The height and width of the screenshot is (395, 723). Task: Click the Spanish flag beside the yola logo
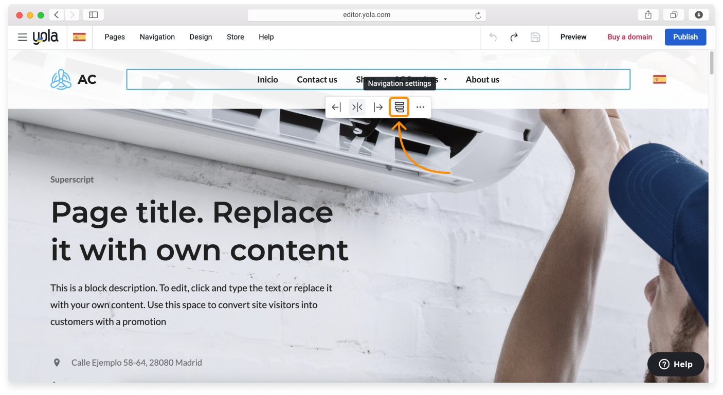point(79,37)
